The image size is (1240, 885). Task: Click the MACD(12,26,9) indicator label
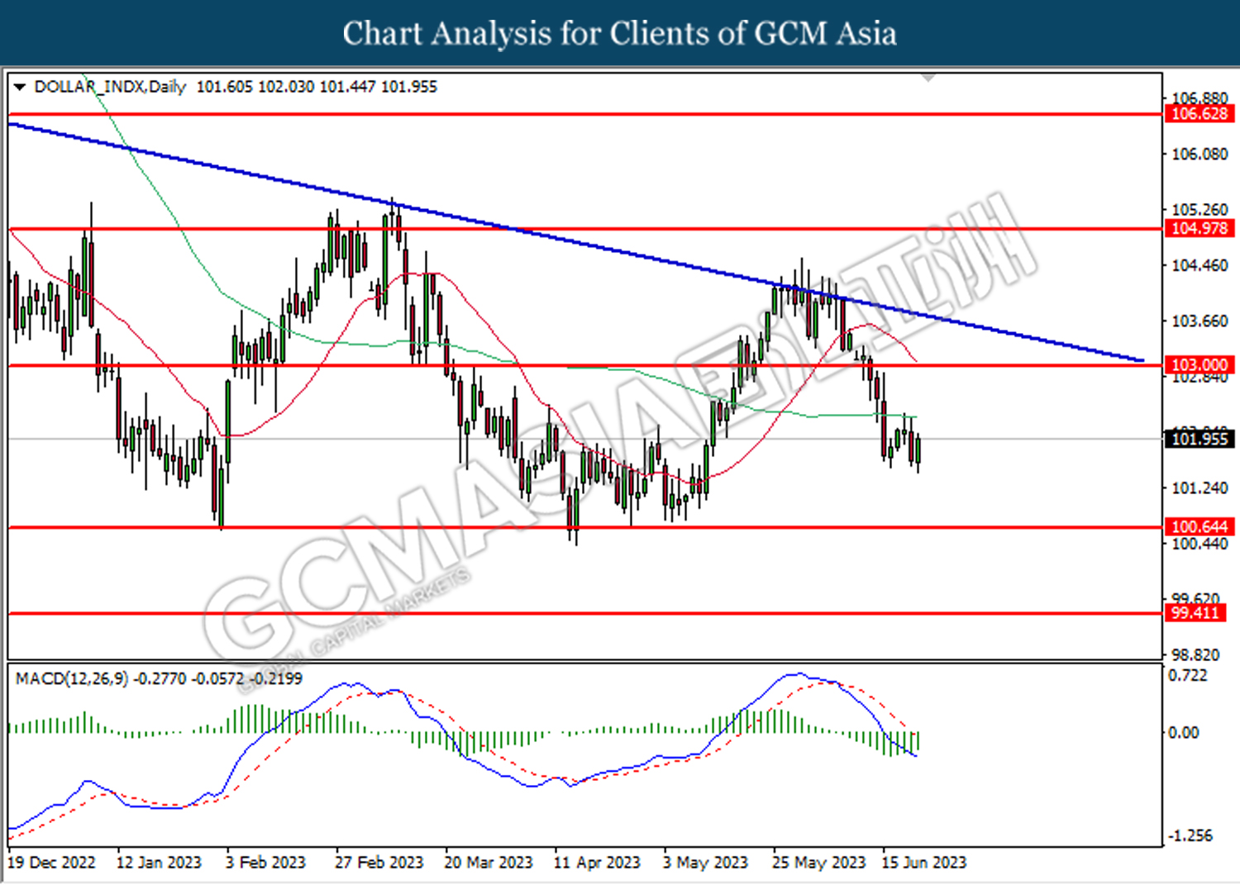(x=72, y=678)
